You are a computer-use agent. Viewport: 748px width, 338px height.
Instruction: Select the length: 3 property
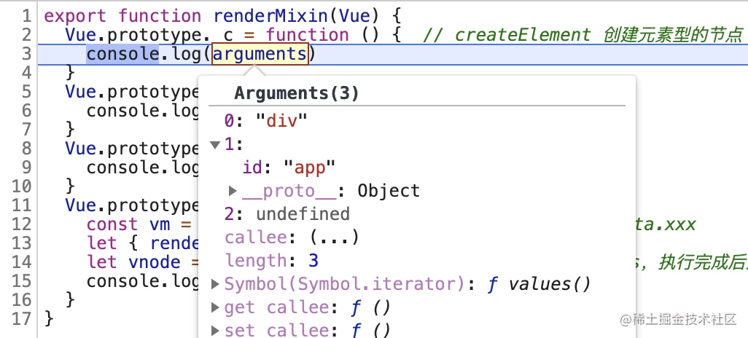pyautogui.click(x=271, y=261)
